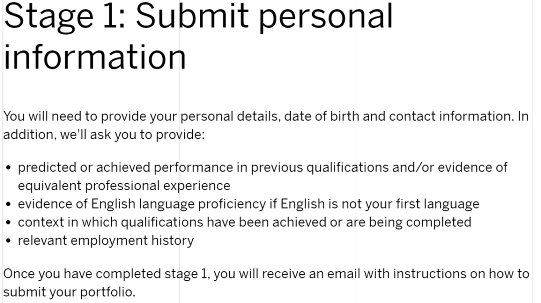The image size is (541, 303).
Task: Click the 'Stage 1: Submit personal' heading line
Action: [198, 17]
